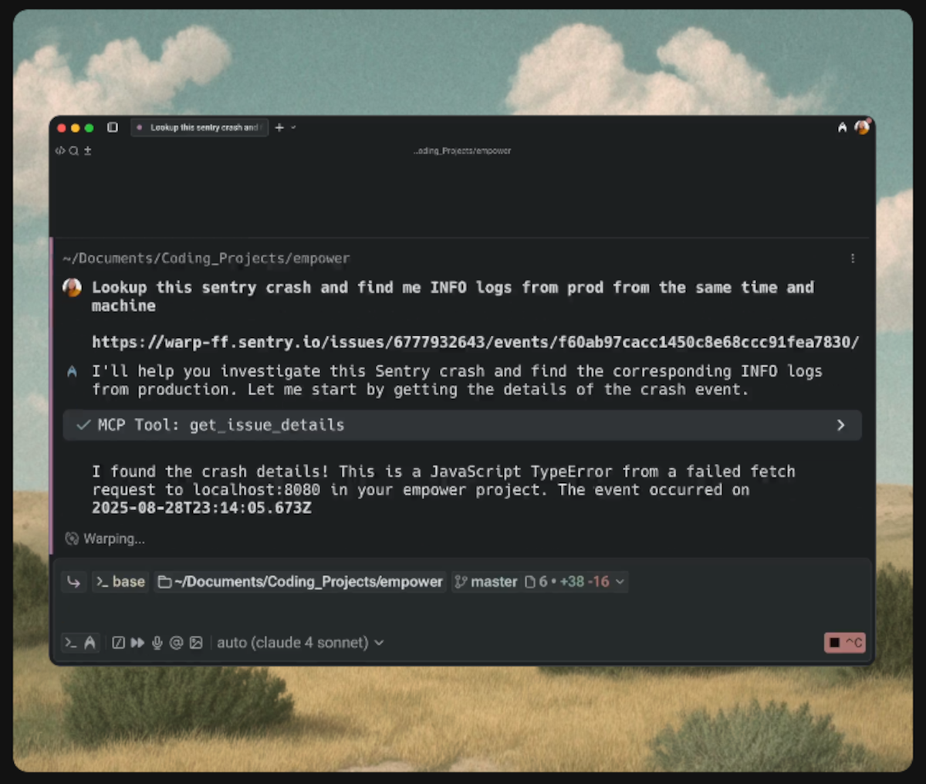The width and height of the screenshot is (926, 784).
Task: Open the Warp AI icon in title bar
Action: click(842, 127)
